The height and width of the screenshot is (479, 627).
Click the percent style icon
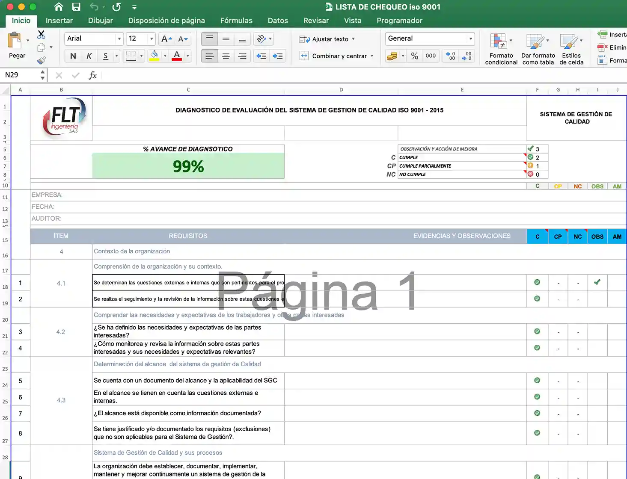click(x=414, y=56)
